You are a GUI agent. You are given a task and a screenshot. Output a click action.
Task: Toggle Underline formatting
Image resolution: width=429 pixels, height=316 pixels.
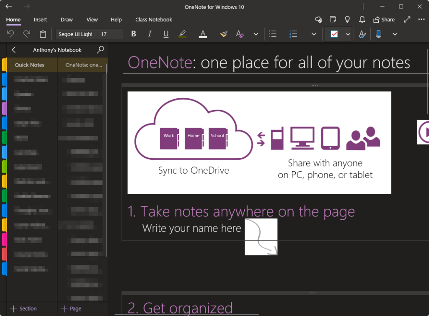point(166,34)
